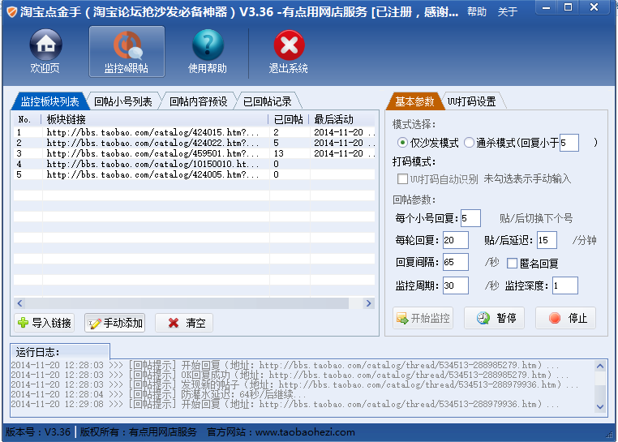The height and width of the screenshot is (442, 618).
Task: Click the 已回帖 column header
Action: pos(289,119)
